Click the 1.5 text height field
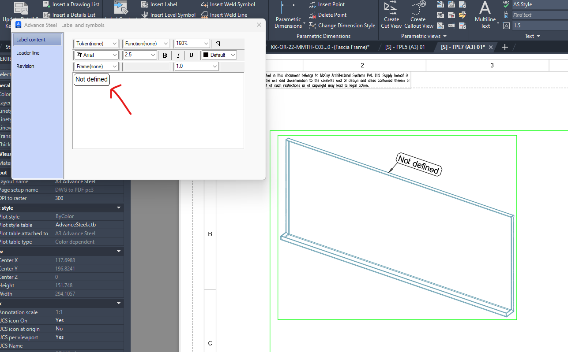Screen dimensions: 568x352 tap(539, 26)
